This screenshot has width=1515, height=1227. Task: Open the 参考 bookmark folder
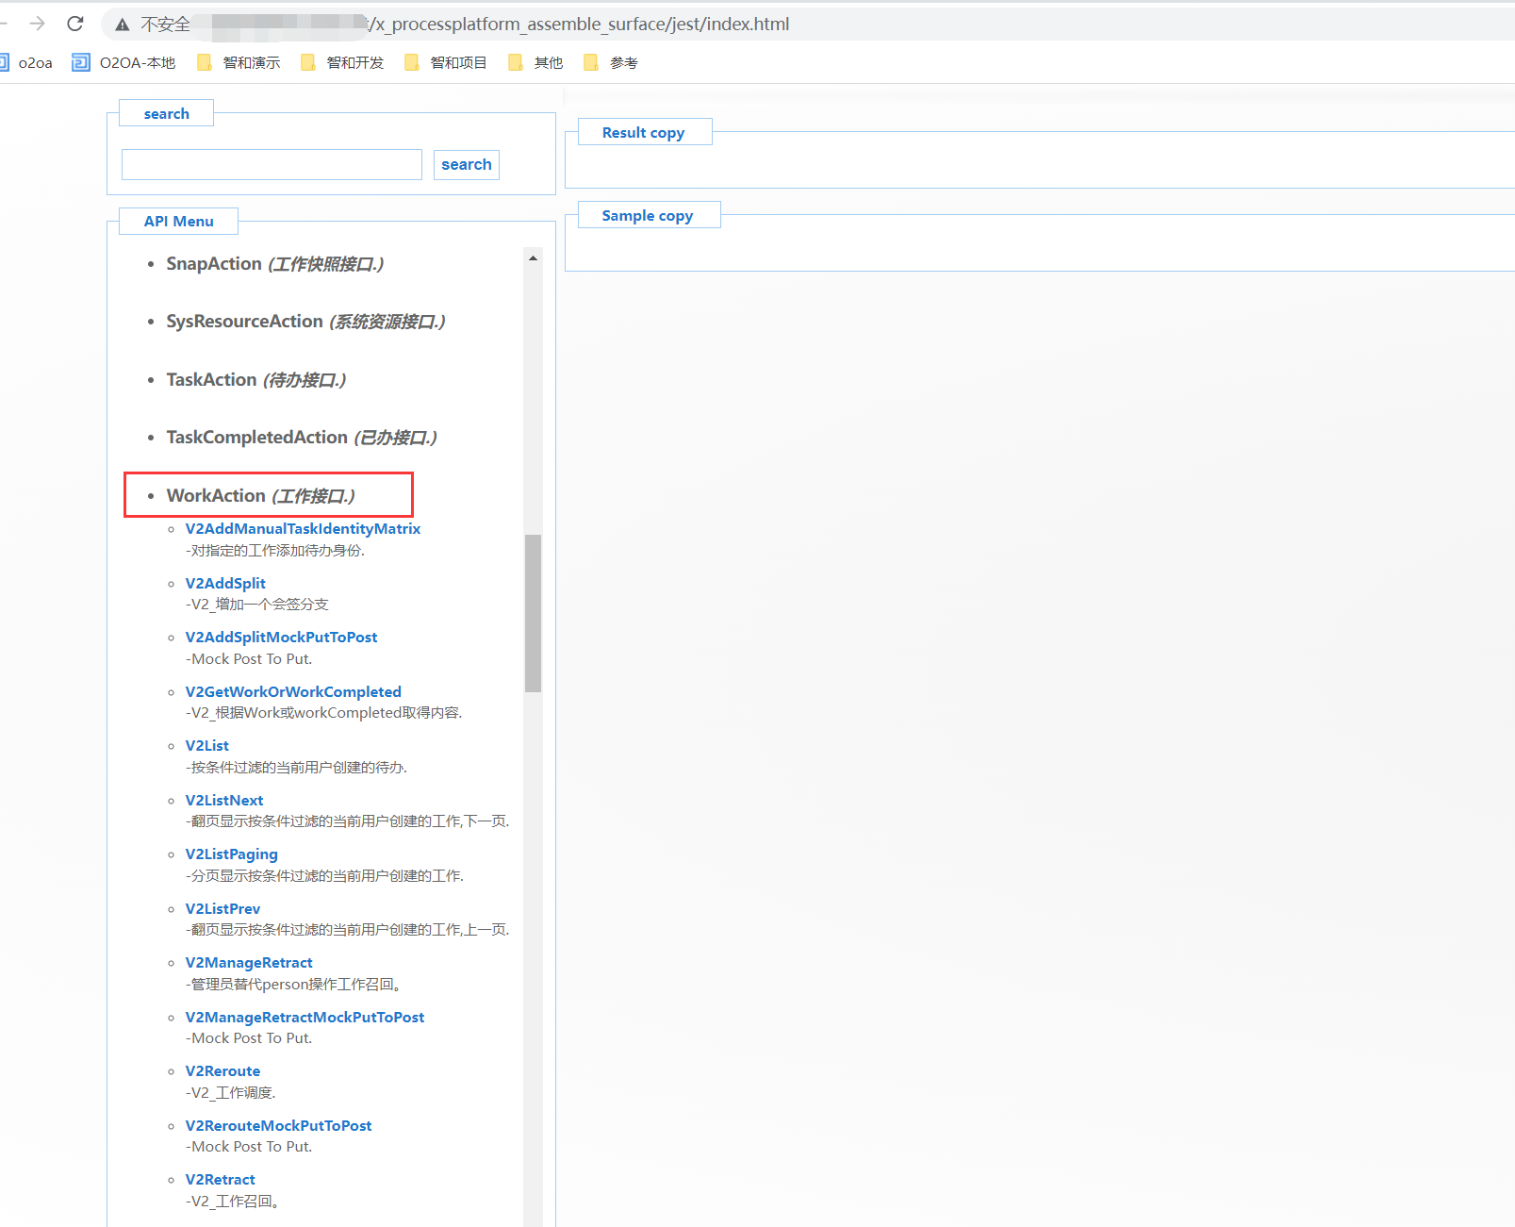611,63
